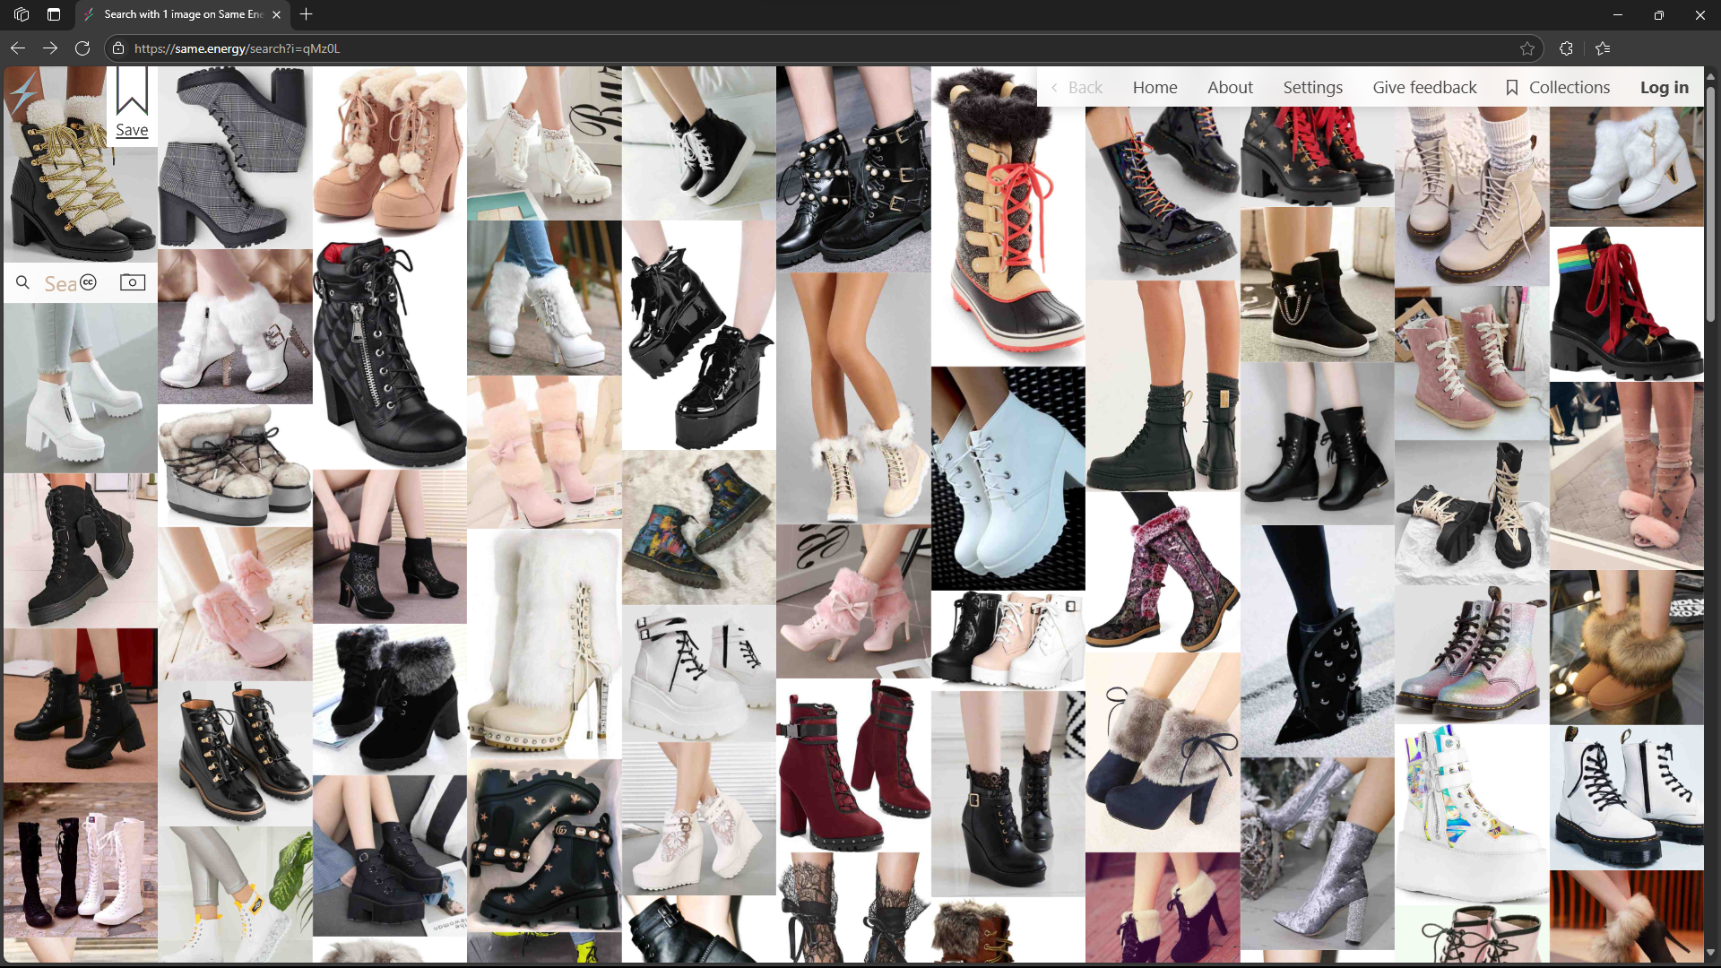Open the About page
The image size is (1721, 968).
pyautogui.click(x=1230, y=87)
